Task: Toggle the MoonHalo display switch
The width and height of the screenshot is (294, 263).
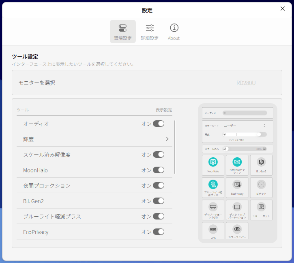Action: point(159,170)
